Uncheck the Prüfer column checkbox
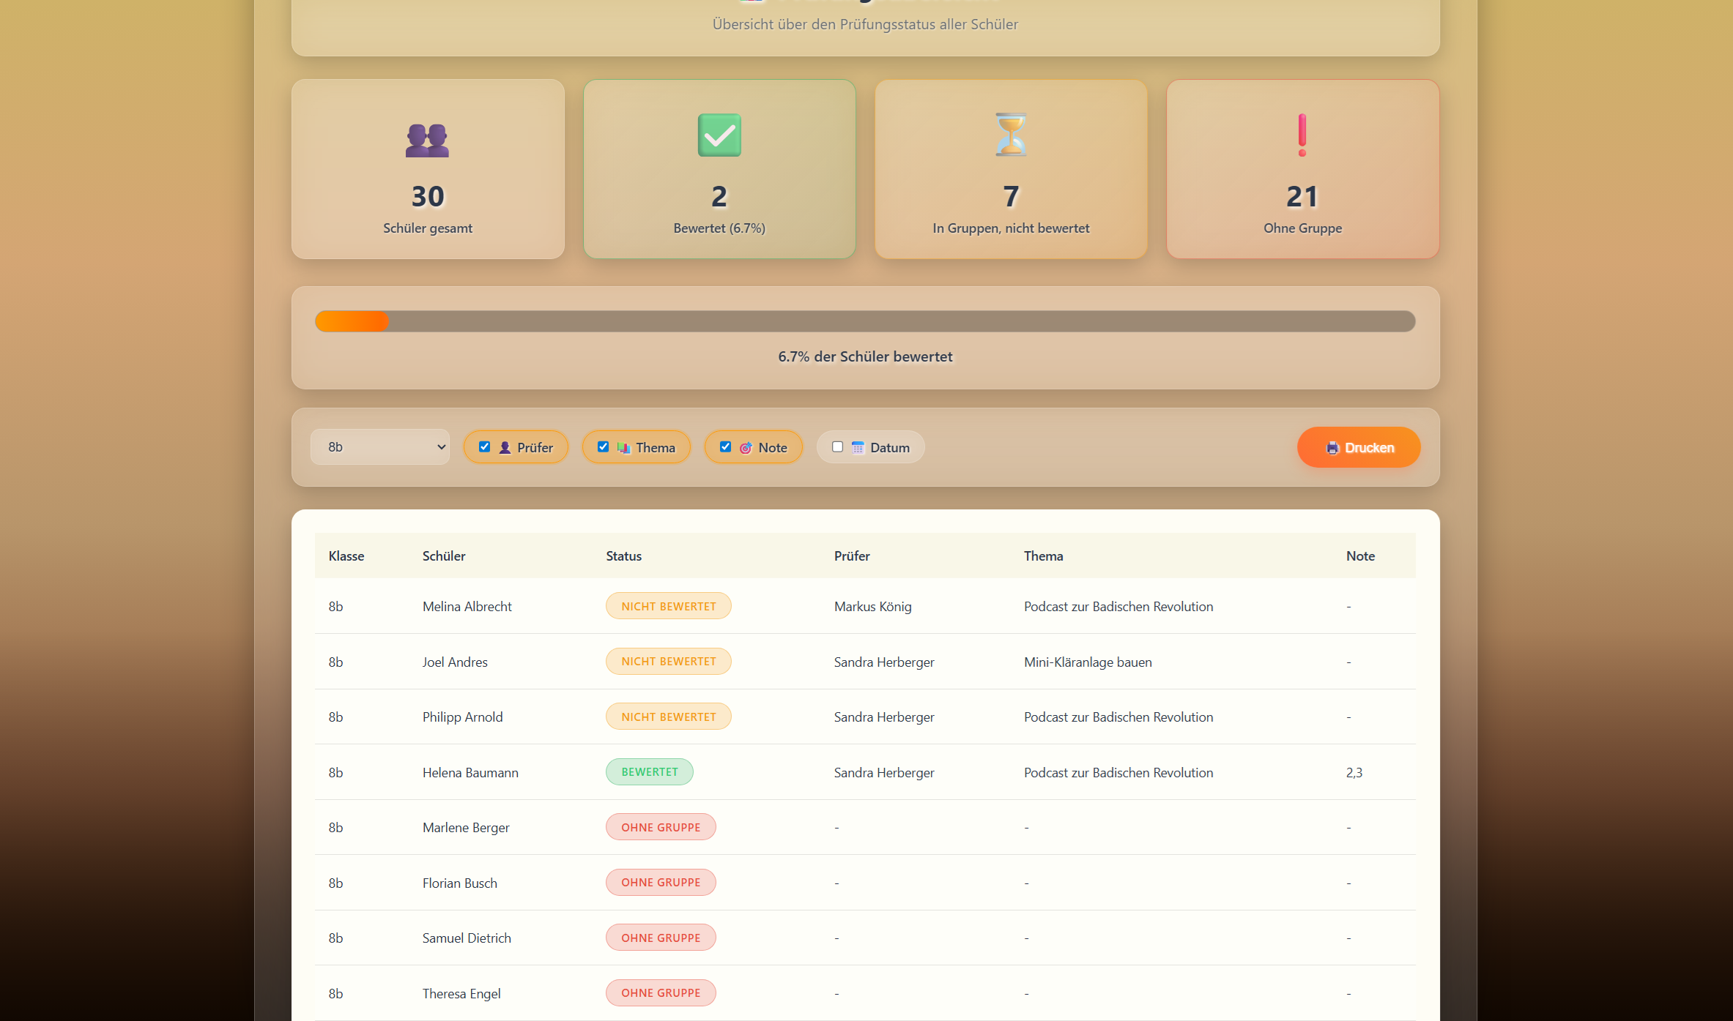 click(x=484, y=447)
